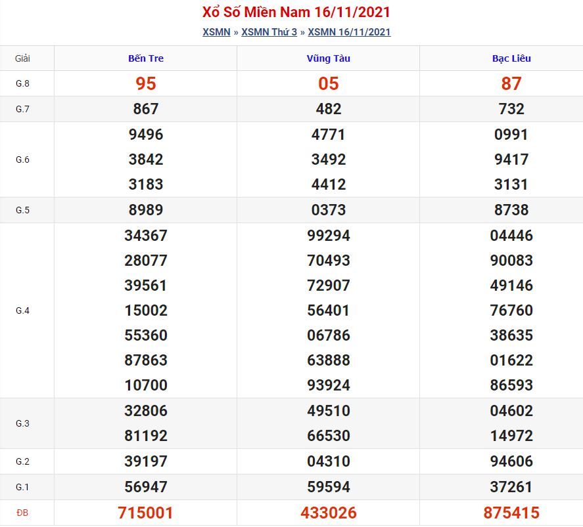Open the XSMN breadcrumb link
This screenshot has height=527, width=583.
coord(216,32)
